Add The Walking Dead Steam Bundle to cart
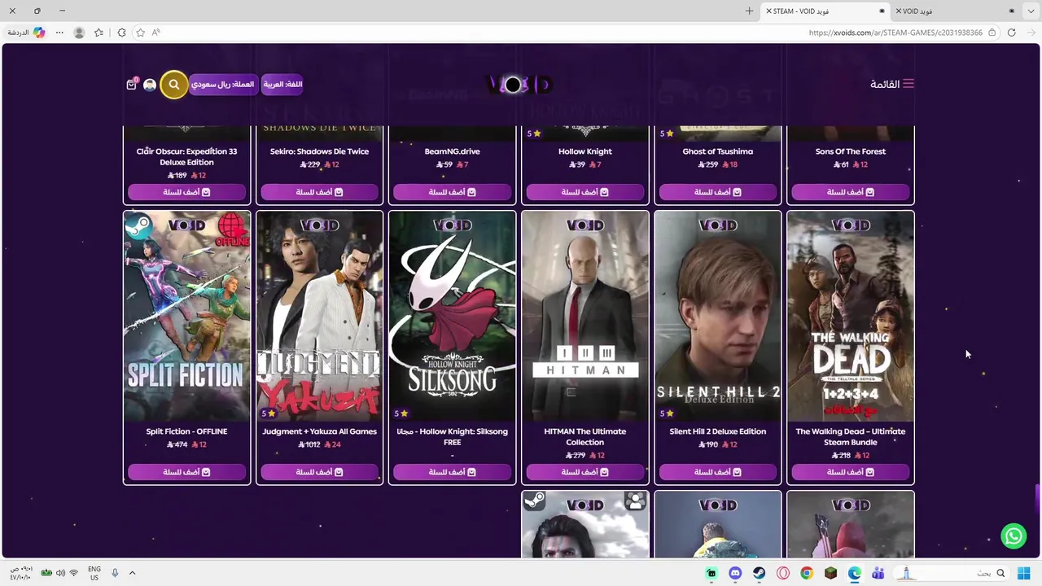 click(x=851, y=472)
